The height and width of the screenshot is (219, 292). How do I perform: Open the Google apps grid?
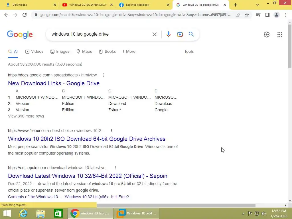click(x=279, y=35)
